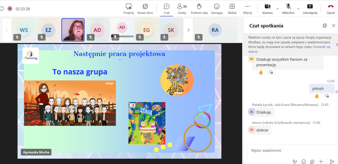
Task: Open the Zareaguj reactions menu
Action: click(x=217, y=6)
